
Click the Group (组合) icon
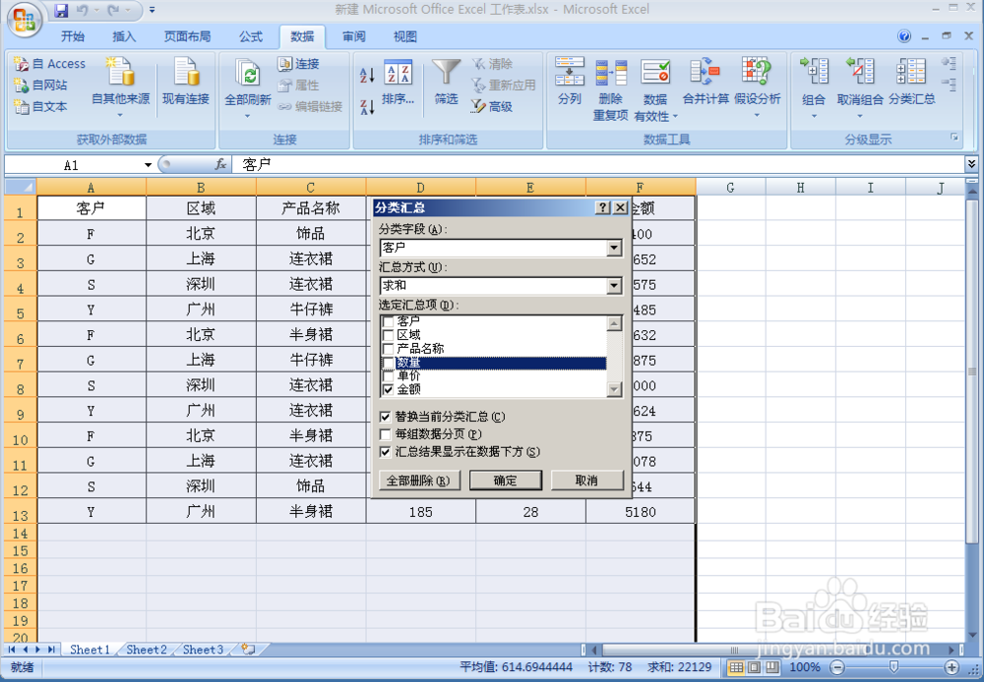[814, 72]
